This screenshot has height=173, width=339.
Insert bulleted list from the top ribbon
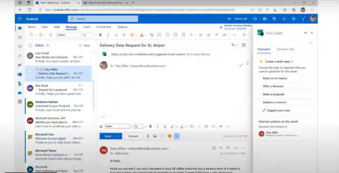(159, 35)
